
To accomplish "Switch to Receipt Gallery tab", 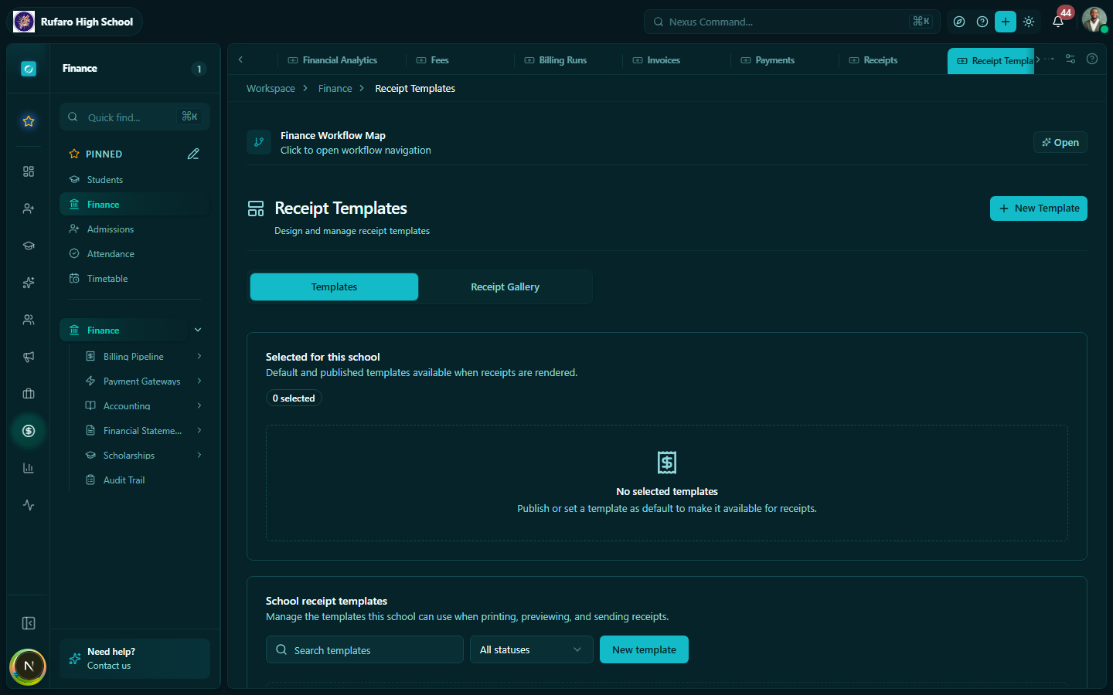I will click(505, 286).
